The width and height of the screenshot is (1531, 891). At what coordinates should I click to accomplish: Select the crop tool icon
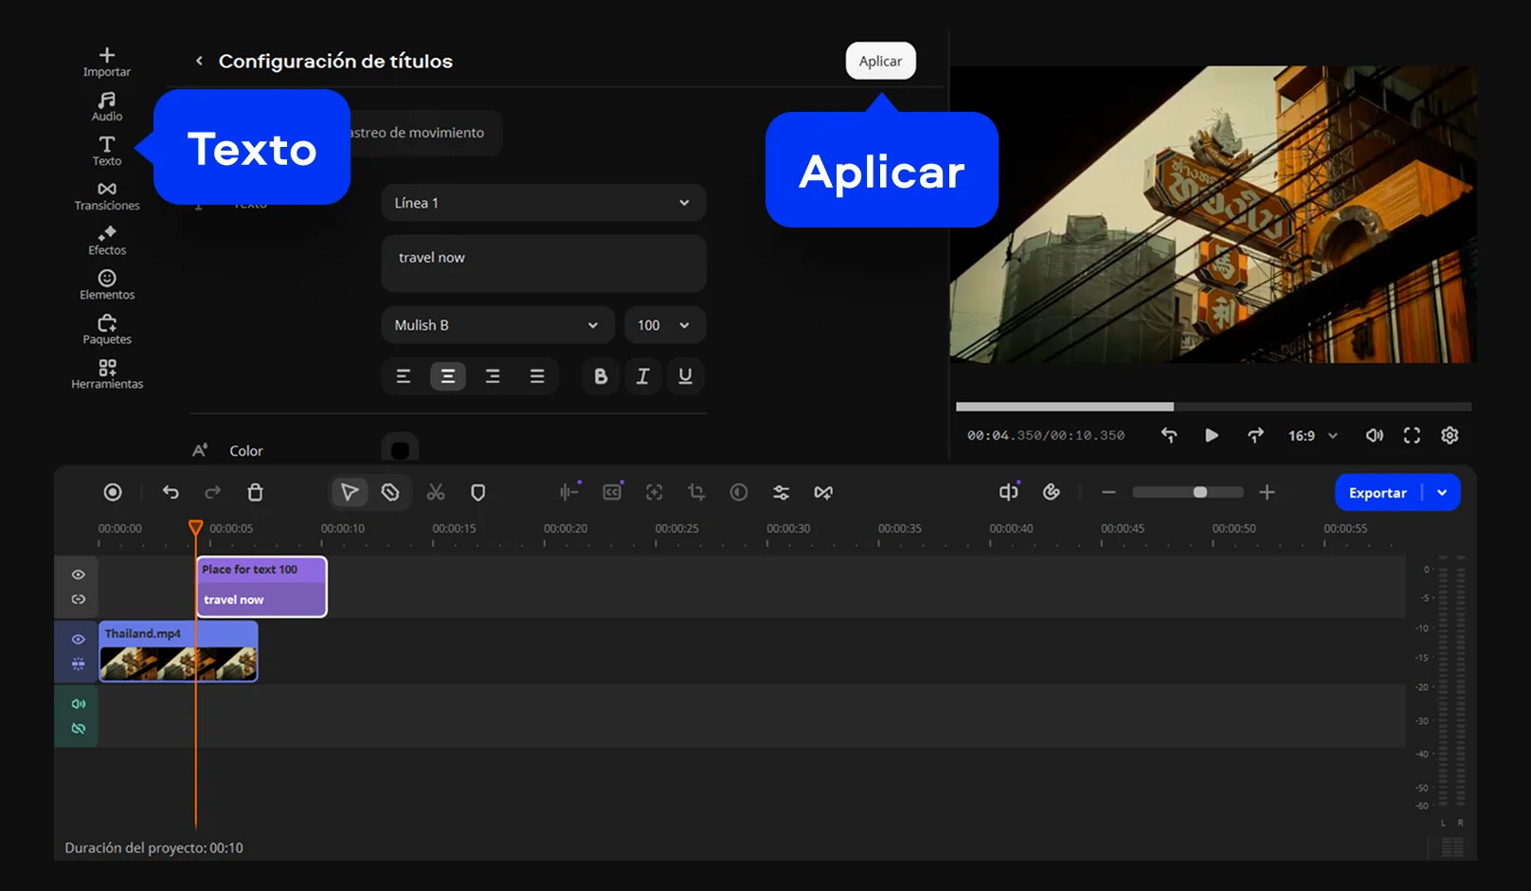(x=696, y=492)
